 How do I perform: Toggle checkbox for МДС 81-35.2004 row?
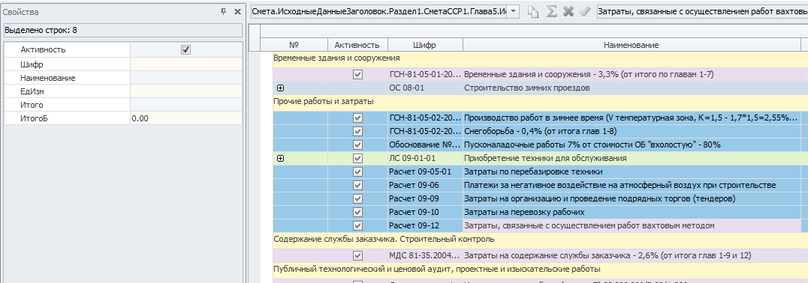[x=357, y=255]
